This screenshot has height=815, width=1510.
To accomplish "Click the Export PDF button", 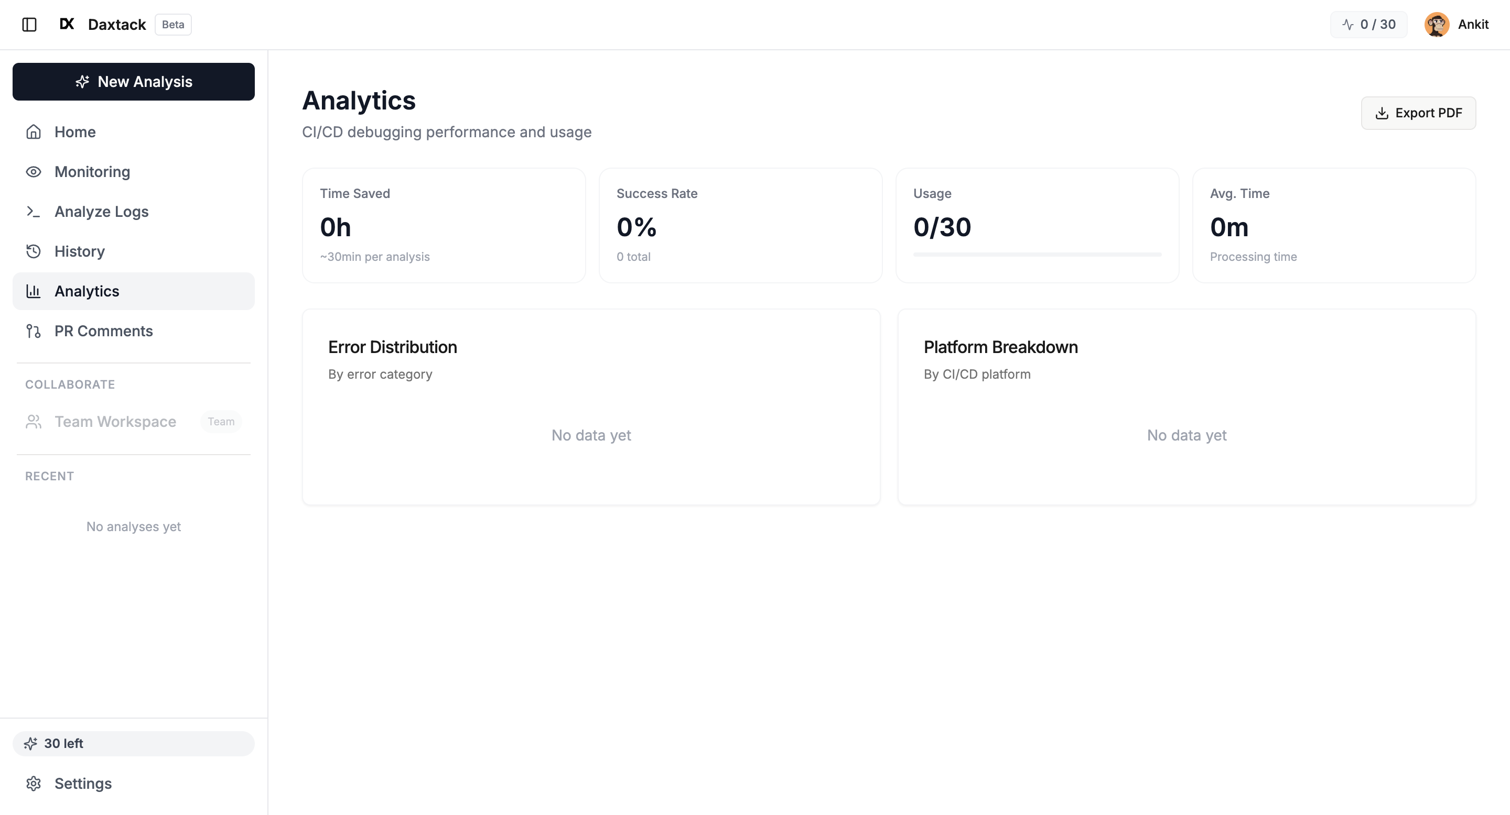I will (1419, 113).
